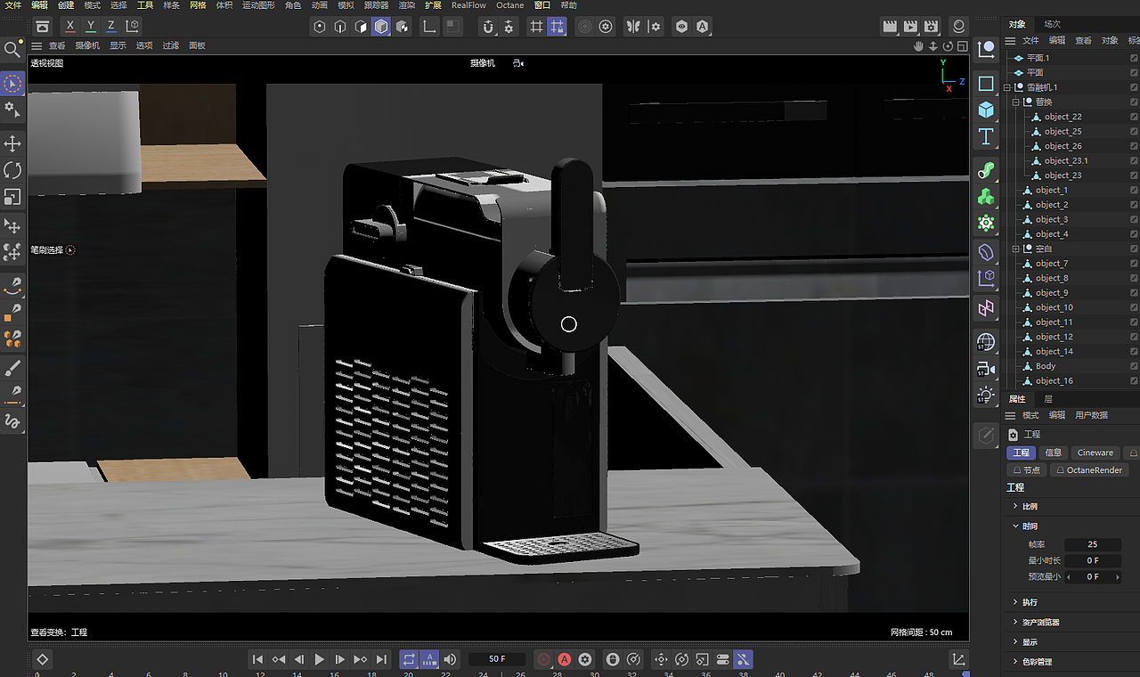Viewport: 1140px width, 677px height.
Task: Collapse the 雪融机.1 object group
Action: [1007, 87]
